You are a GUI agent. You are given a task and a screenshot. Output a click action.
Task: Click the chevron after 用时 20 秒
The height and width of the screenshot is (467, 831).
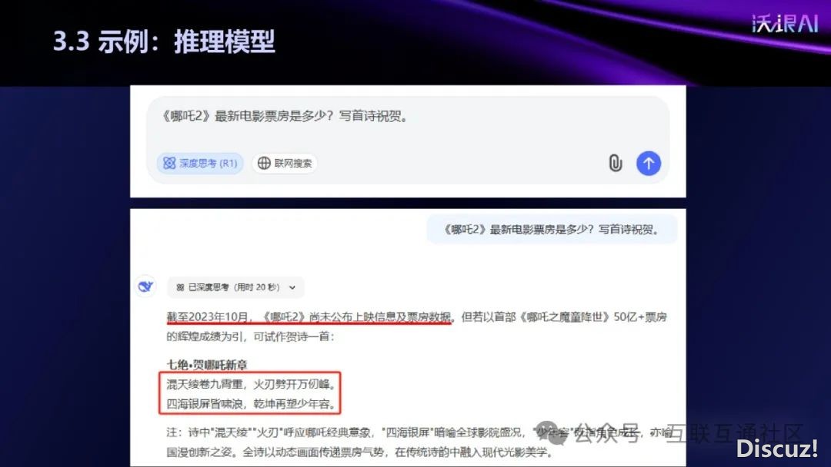292,288
